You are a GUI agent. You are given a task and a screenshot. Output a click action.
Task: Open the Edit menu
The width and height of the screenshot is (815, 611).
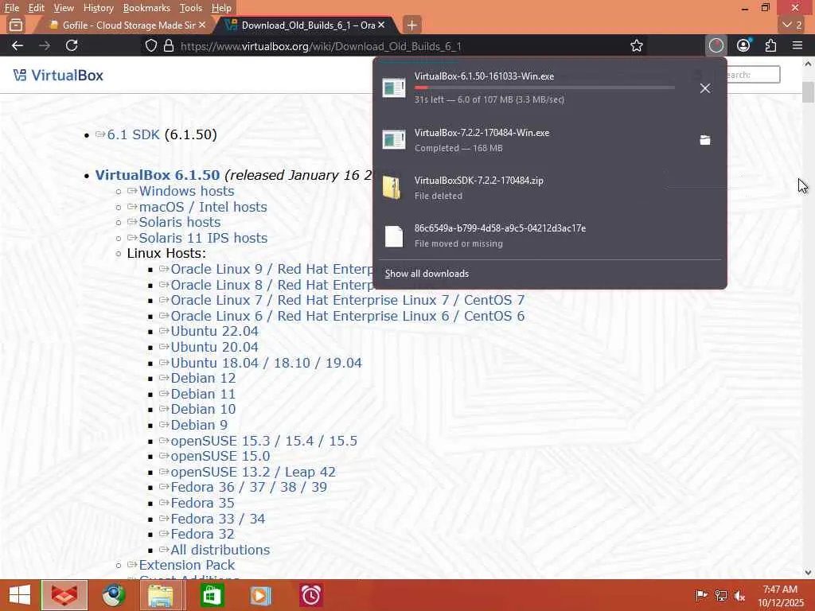click(x=36, y=8)
